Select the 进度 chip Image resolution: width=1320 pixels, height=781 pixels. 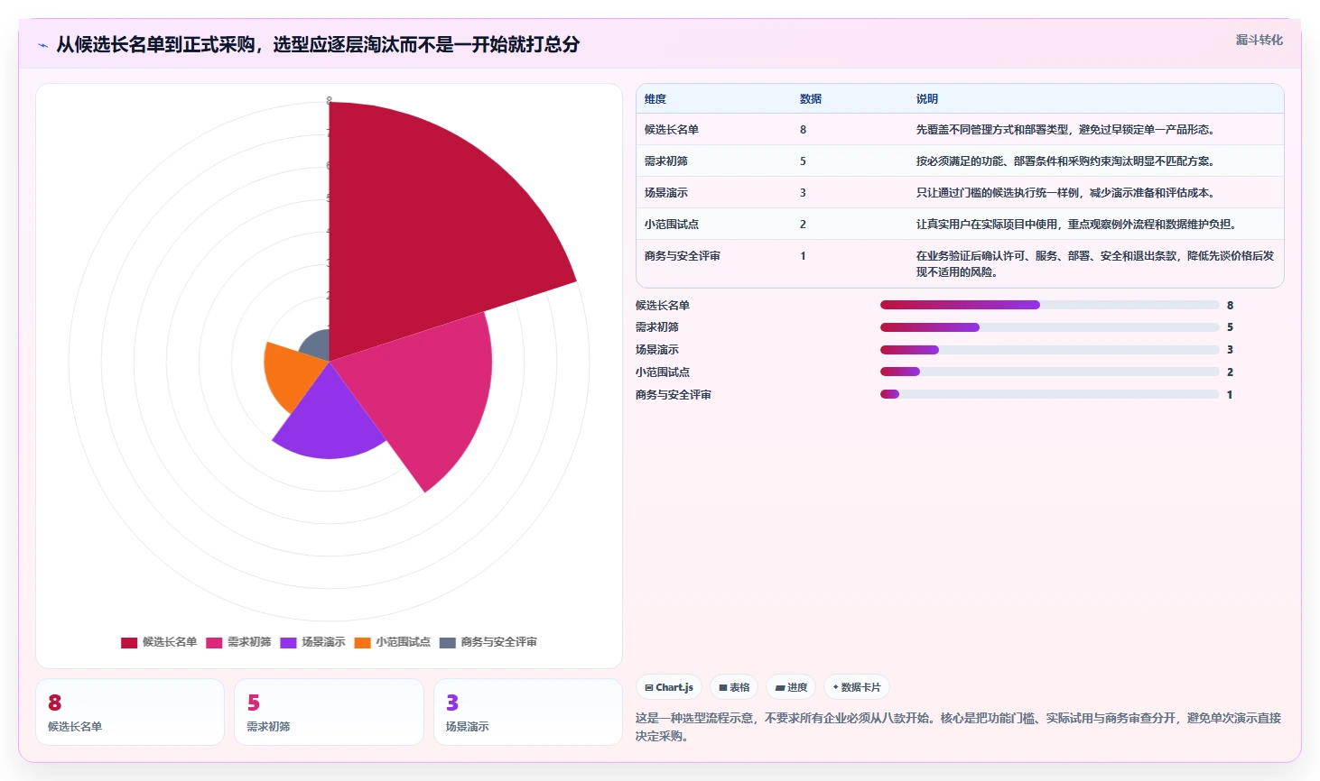pyautogui.click(x=791, y=687)
